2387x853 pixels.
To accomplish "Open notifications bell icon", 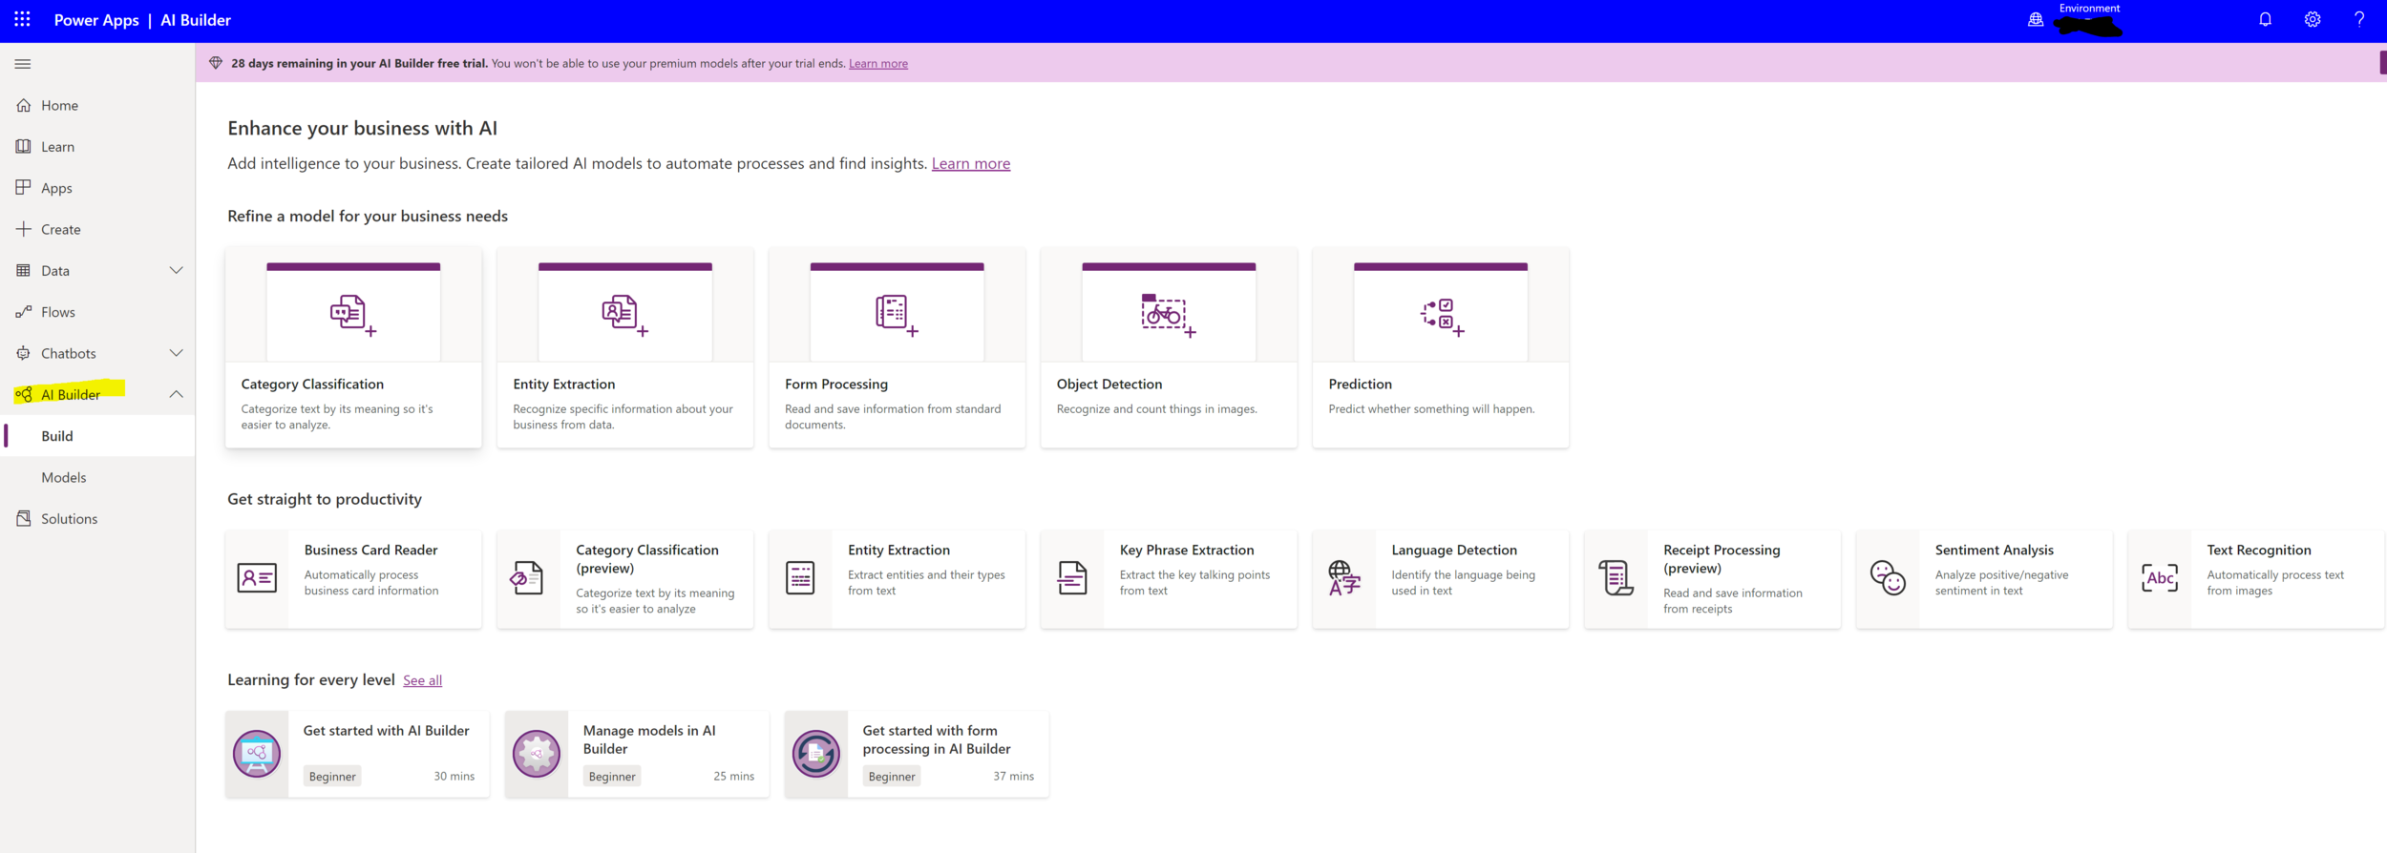I will pos(2265,19).
